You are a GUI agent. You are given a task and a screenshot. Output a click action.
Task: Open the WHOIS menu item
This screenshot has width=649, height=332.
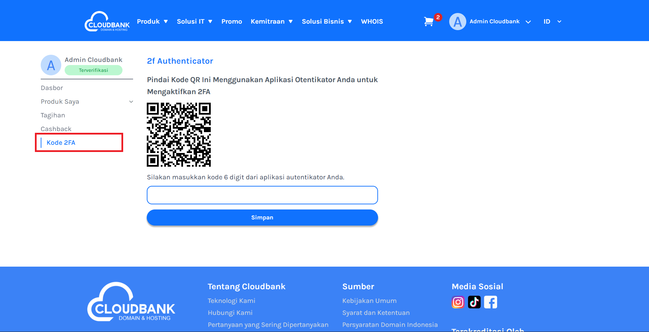pos(372,22)
